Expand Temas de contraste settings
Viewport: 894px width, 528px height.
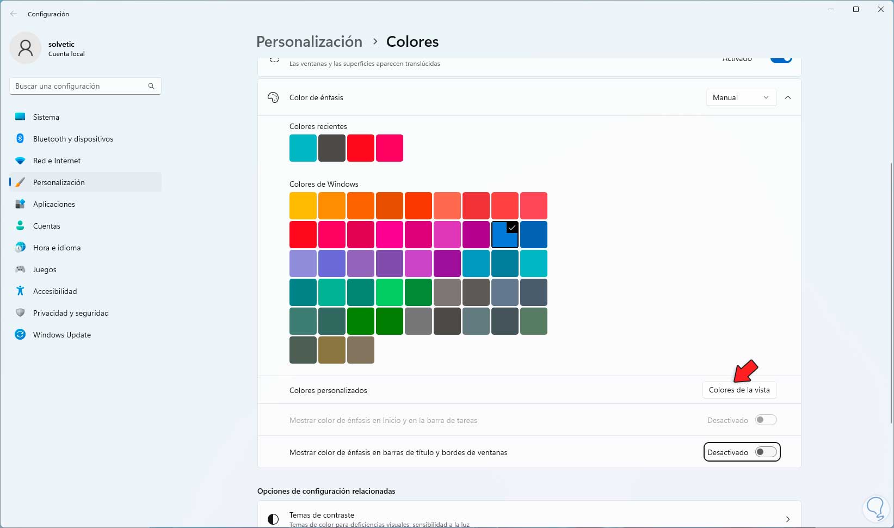click(787, 519)
